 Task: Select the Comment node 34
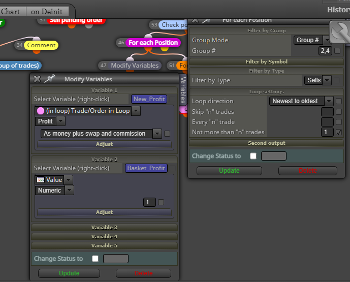coord(41,45)
